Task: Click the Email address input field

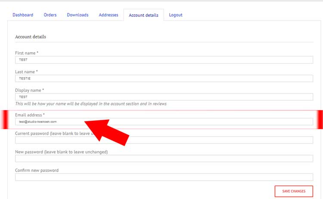Action: coord(194,122)
